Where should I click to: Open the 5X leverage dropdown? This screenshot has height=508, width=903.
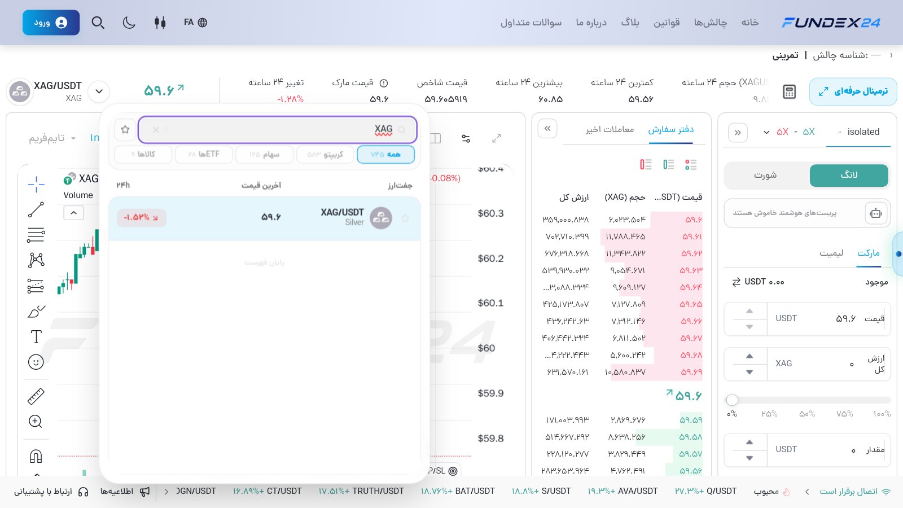[x=789, y=132]
